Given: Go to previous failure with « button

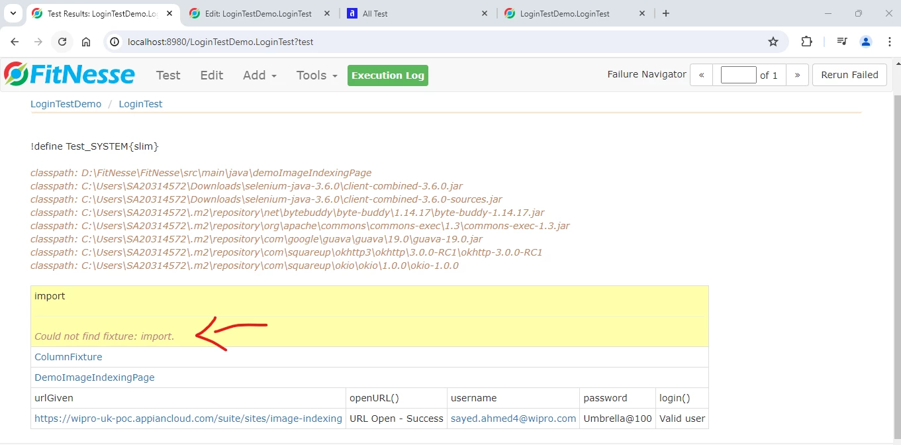Looking at the screenshot, I should coord(701,75).
